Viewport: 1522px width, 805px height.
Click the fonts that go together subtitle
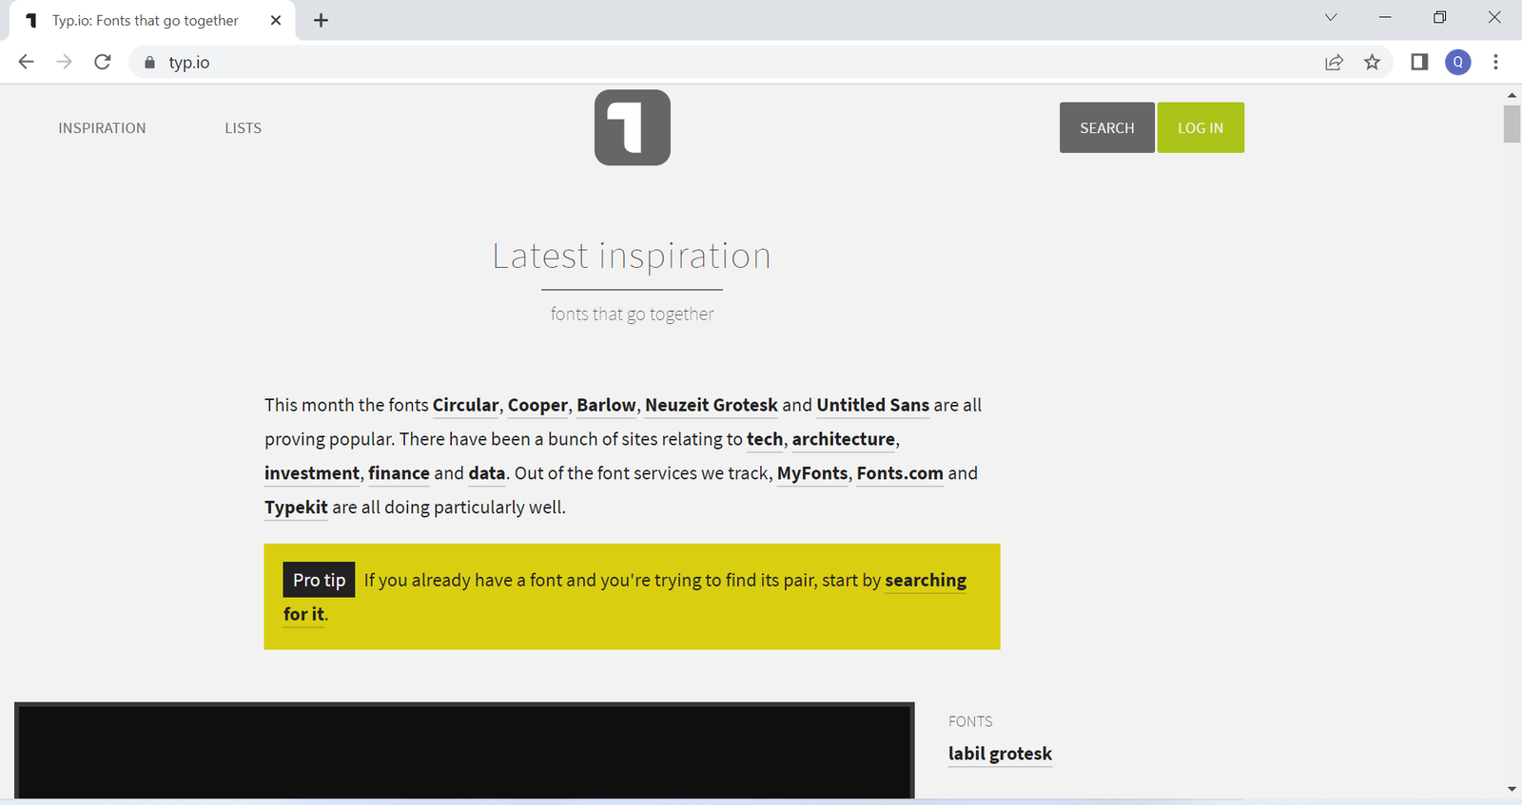(x=632, y=315)
